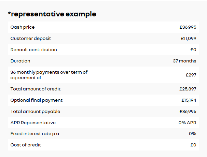Select the Customer deposit label
This screenshot has width=207, height=157.
click(x=31, y=38)
